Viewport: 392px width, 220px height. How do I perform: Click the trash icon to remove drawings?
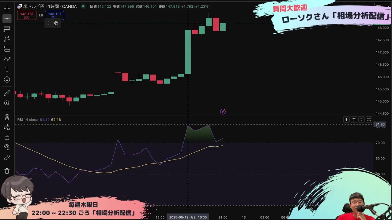pyautogui.click(x=7, y=171)
